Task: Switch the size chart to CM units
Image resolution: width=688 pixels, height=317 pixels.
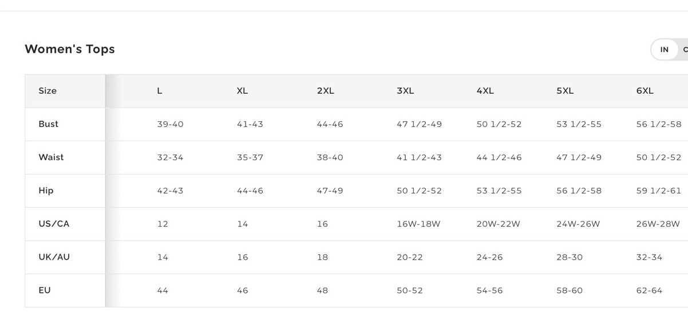Action: (684, 50)
